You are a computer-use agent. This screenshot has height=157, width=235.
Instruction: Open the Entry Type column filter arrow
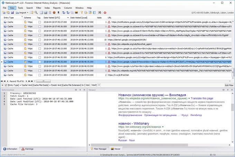pyautogui.click(x=22, y=17)
